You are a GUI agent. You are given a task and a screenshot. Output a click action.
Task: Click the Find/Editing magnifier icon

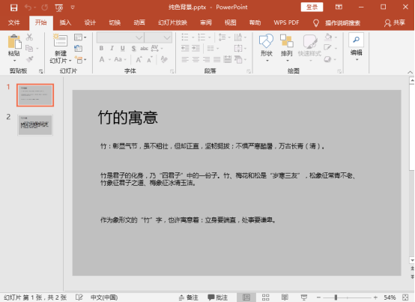pyautogui.click(x=357, y=40)
